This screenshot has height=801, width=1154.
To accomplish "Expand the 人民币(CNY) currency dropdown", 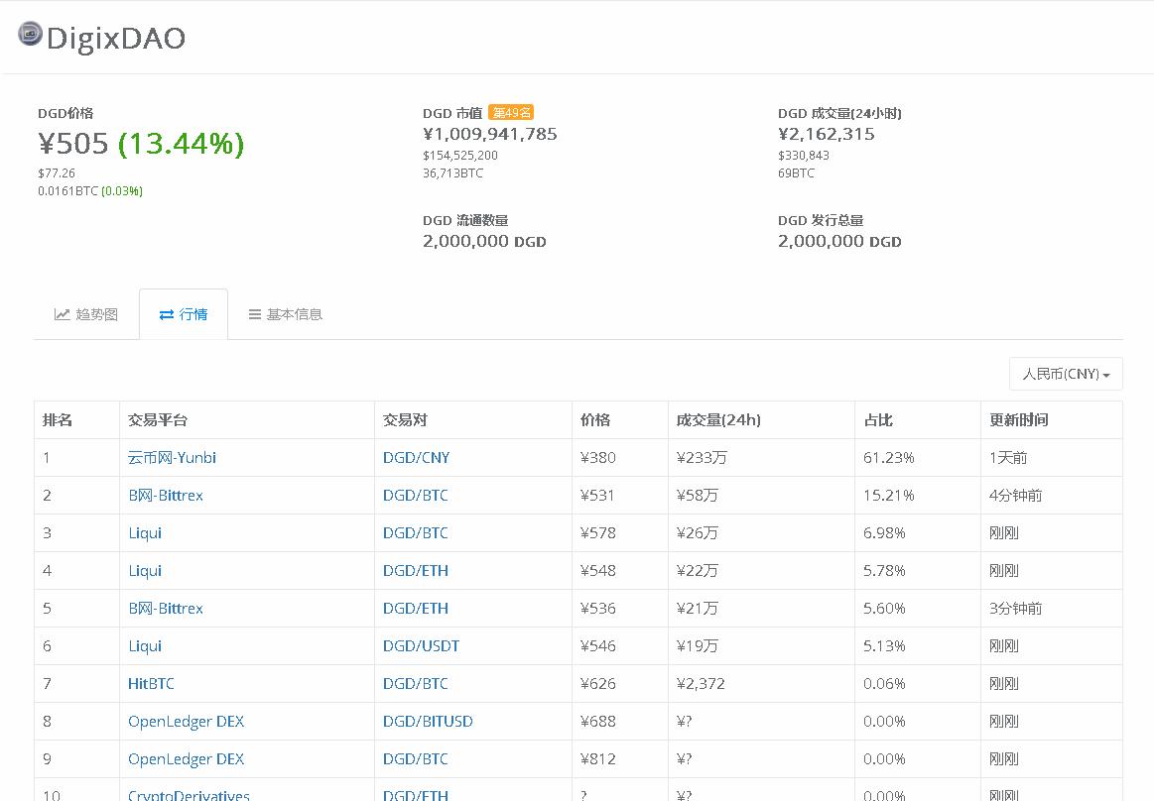I will click(x=1066, y=374).
